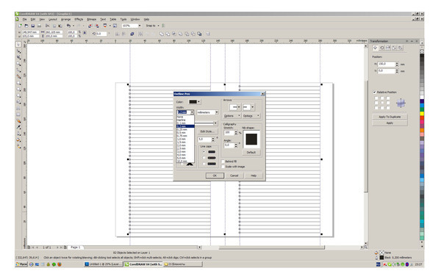This screenshot has height=279, width=441.
Task: Open the Rotate tab in Transformation docker
Action: 381,48
